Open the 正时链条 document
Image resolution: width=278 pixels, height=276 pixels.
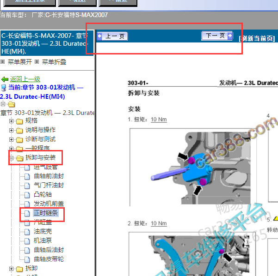point(46,213)
